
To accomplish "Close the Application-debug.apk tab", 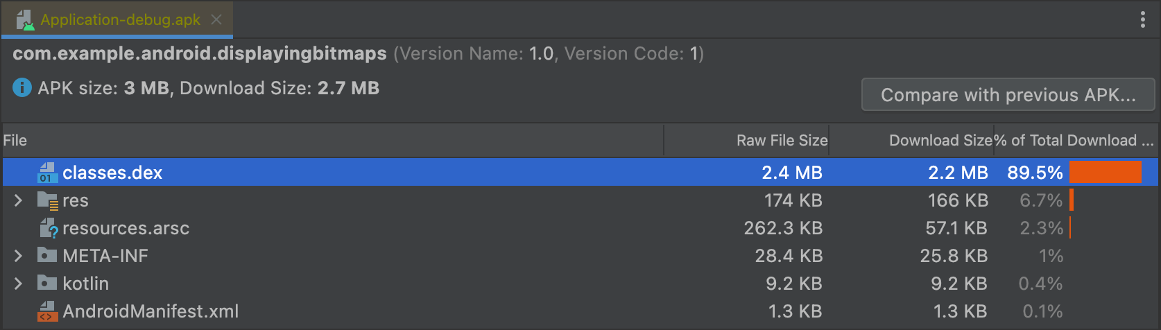I will tap(216, 19).
